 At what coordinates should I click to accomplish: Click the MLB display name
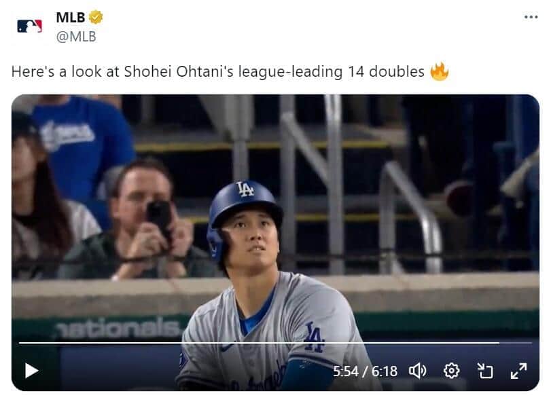tap(71, 18)
